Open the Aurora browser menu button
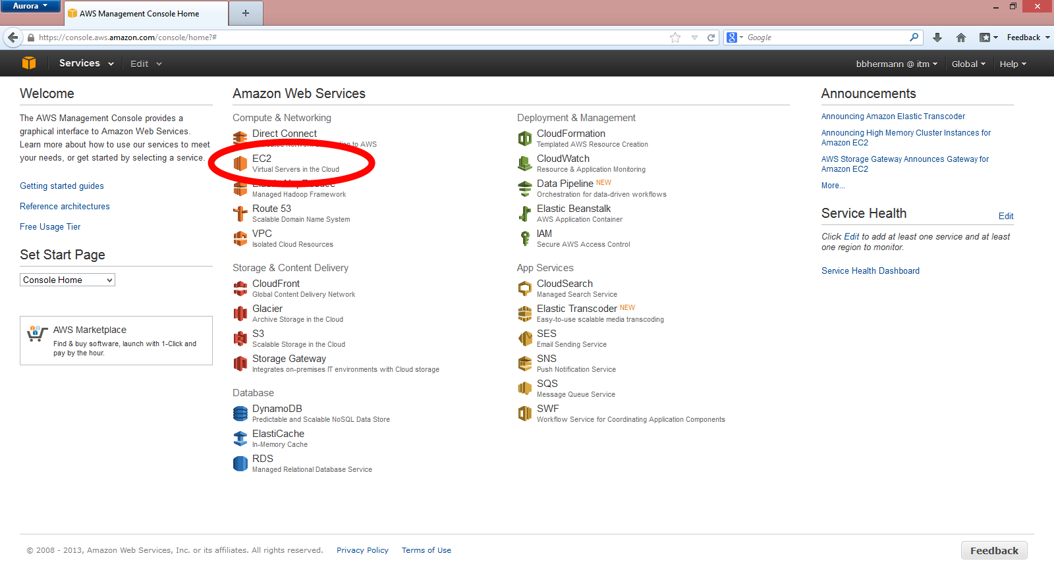1054x566 pixels. tap(30, 6)
